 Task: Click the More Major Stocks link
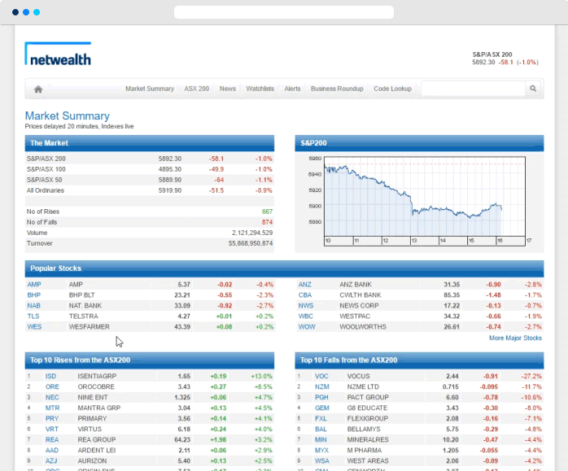point(515,338)
